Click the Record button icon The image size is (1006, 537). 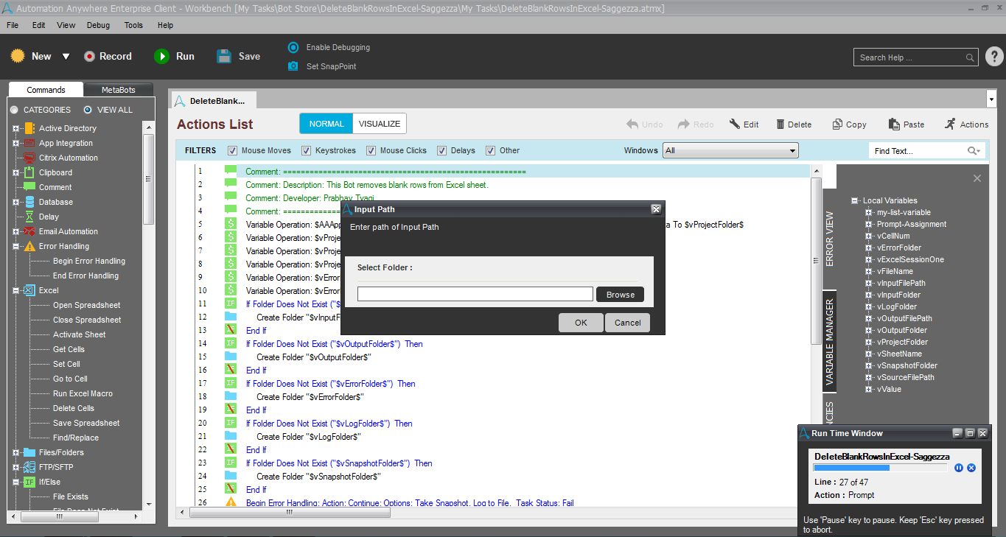click(x=90, y=56)
